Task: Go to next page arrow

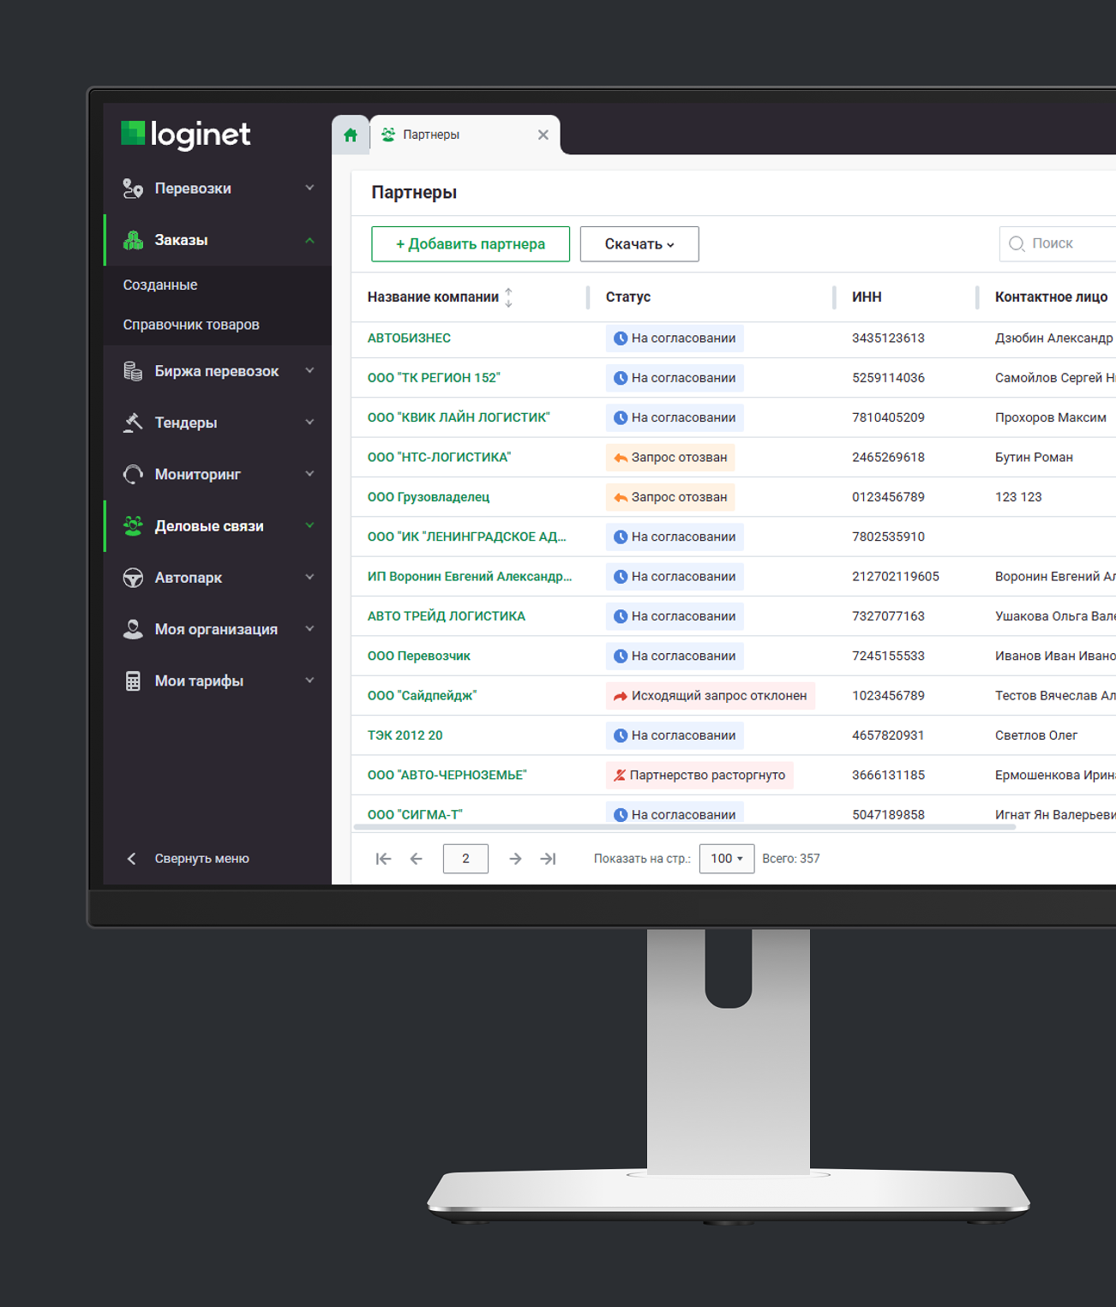Action: pyautogui.click(x=515, y=859)
